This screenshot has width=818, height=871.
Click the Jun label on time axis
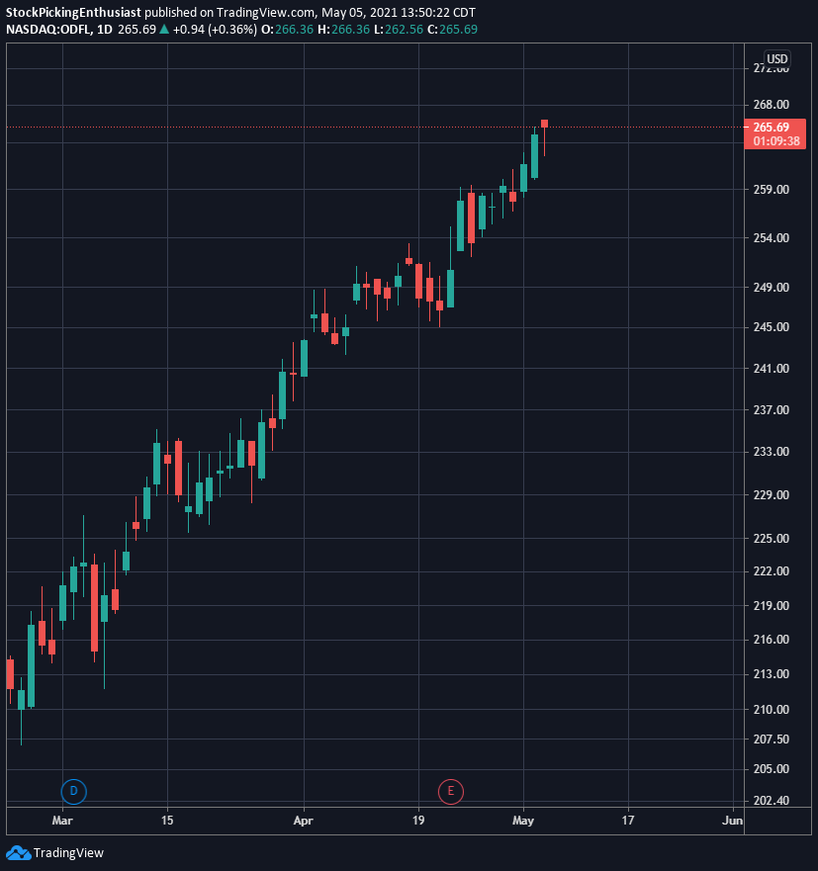tap(732, 821)
